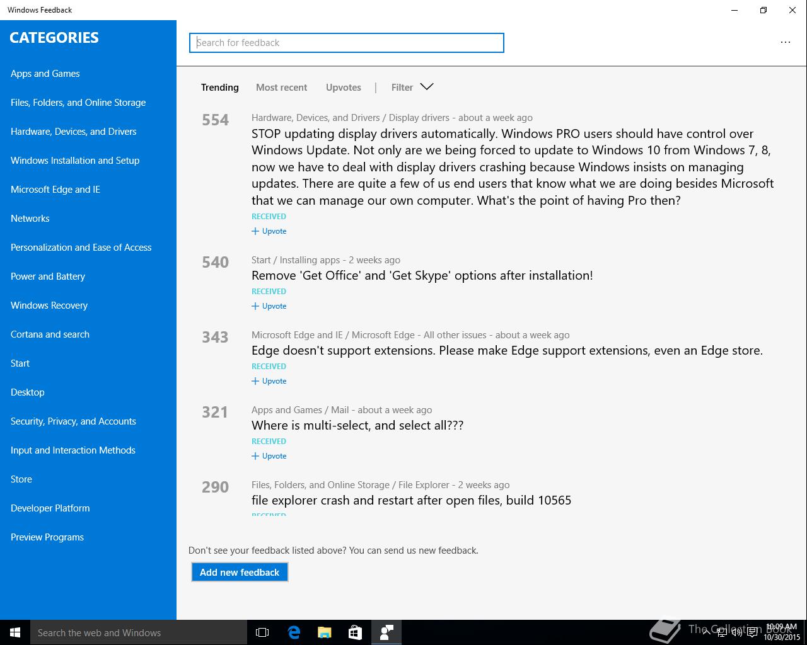Click the taskbar clock showing 10/30/2015
The image size is (807, 645).
[781, 632]
